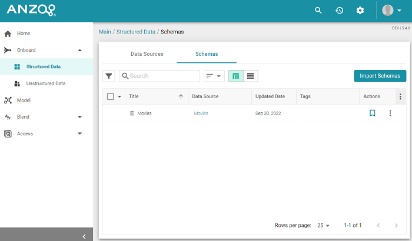This screenshot has width=412, height=241.
Task: Expand the Access section arrow
Action: 80,133
